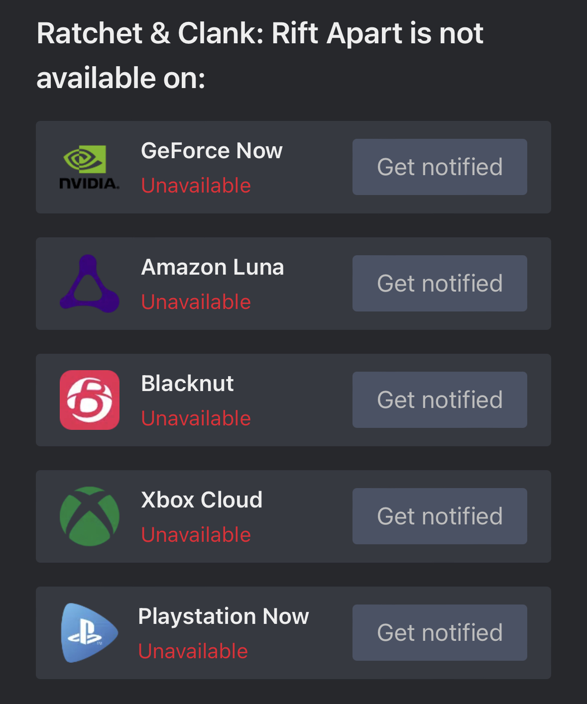Click Unavailable status under Xbox Cloud
The width and height of the screenshot is (587, 704).
(x=196, y=535)
